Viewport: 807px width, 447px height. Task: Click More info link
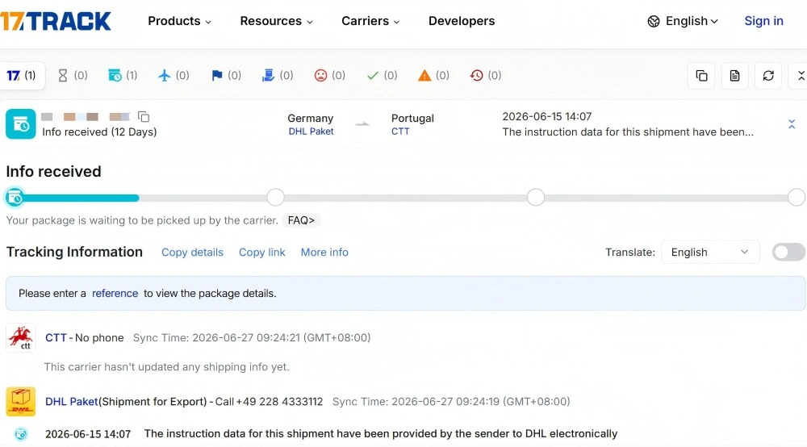click(324, 253)
